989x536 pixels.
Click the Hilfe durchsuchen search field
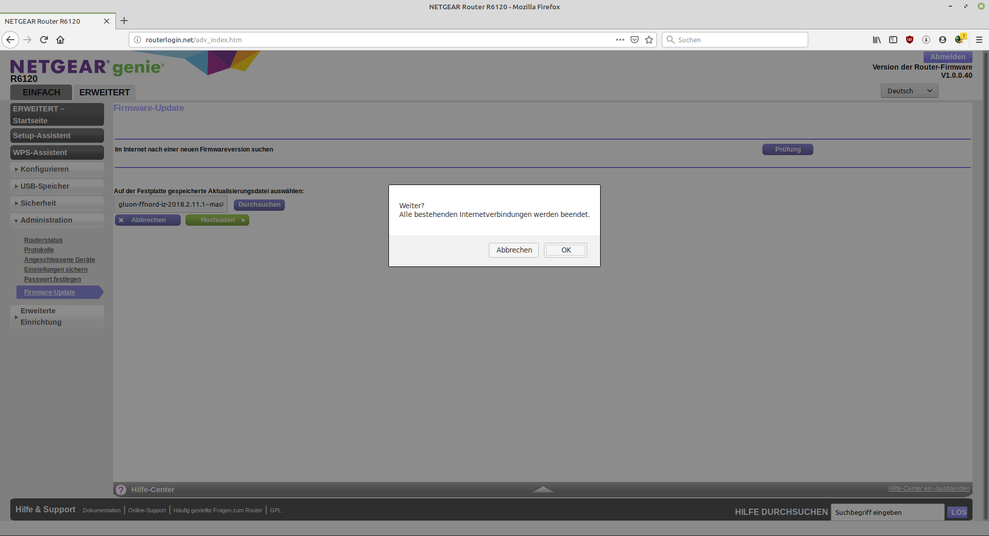click(887, 512)
